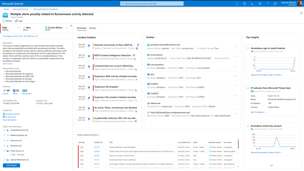Open similar incident ID 262159

(96, 147)
